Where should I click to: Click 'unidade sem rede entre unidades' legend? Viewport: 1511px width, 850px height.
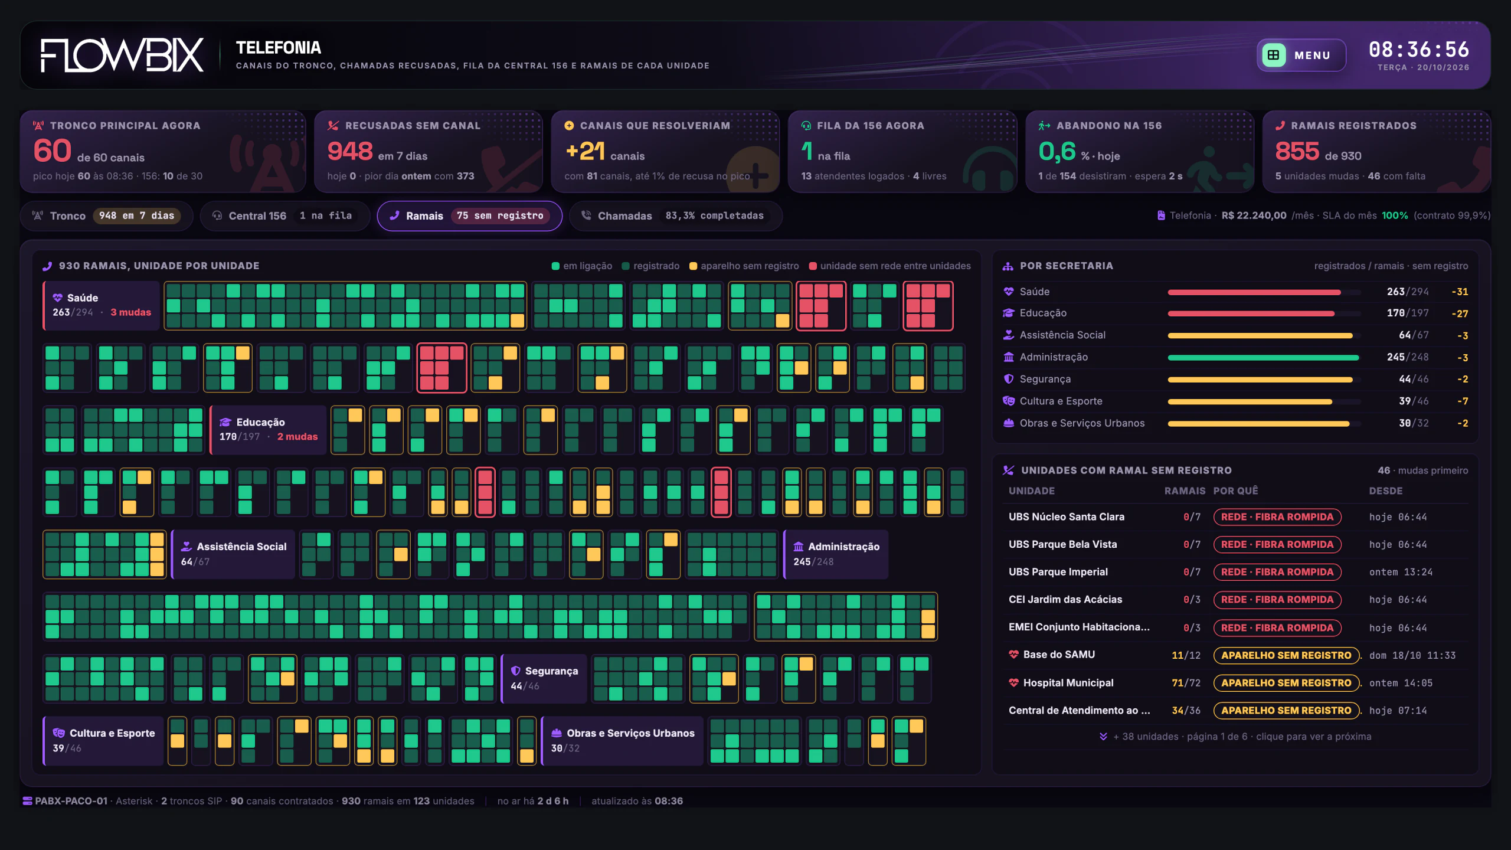(889, 266)
